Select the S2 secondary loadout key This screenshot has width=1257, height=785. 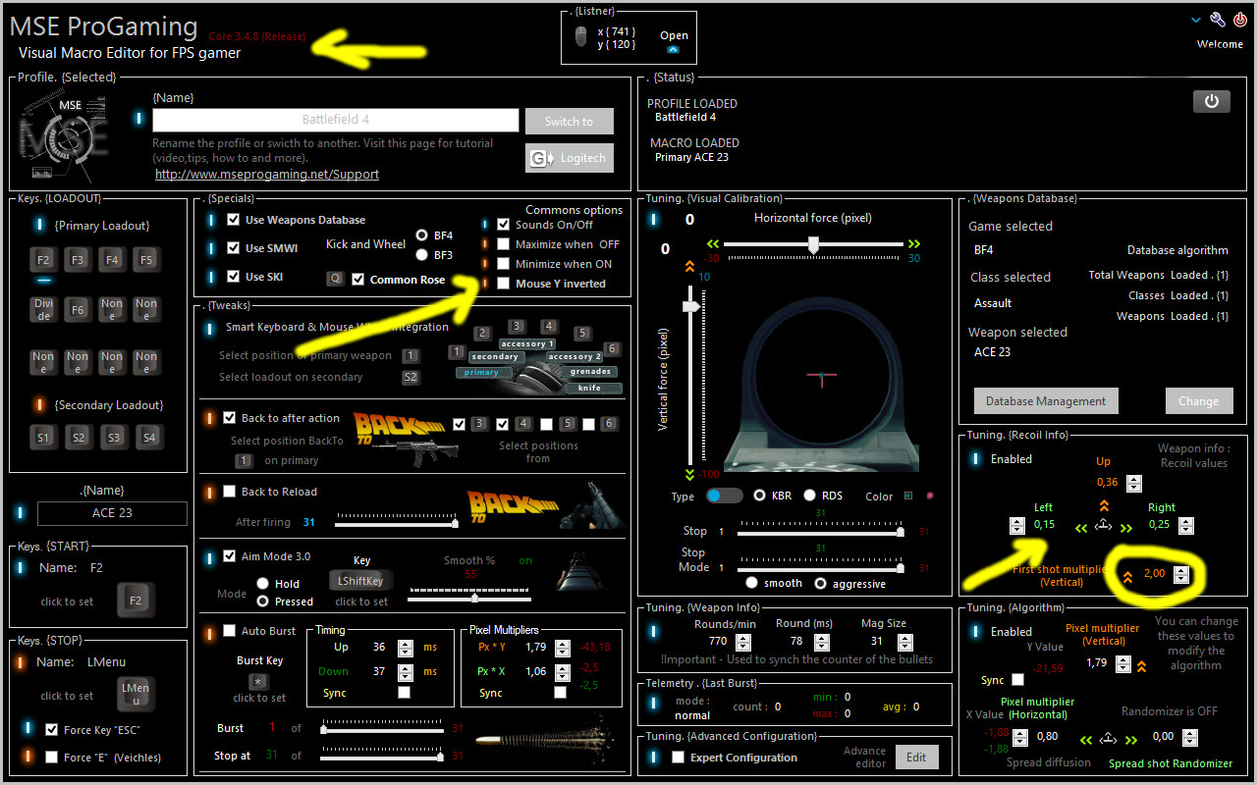coord(79,438)
